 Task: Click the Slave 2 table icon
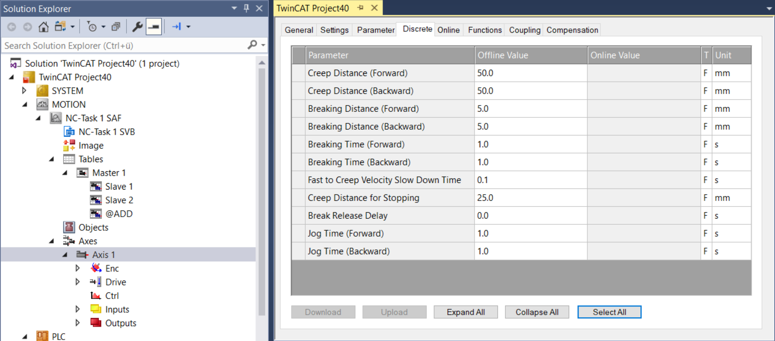pyautogui.click(x=96, y=200)
